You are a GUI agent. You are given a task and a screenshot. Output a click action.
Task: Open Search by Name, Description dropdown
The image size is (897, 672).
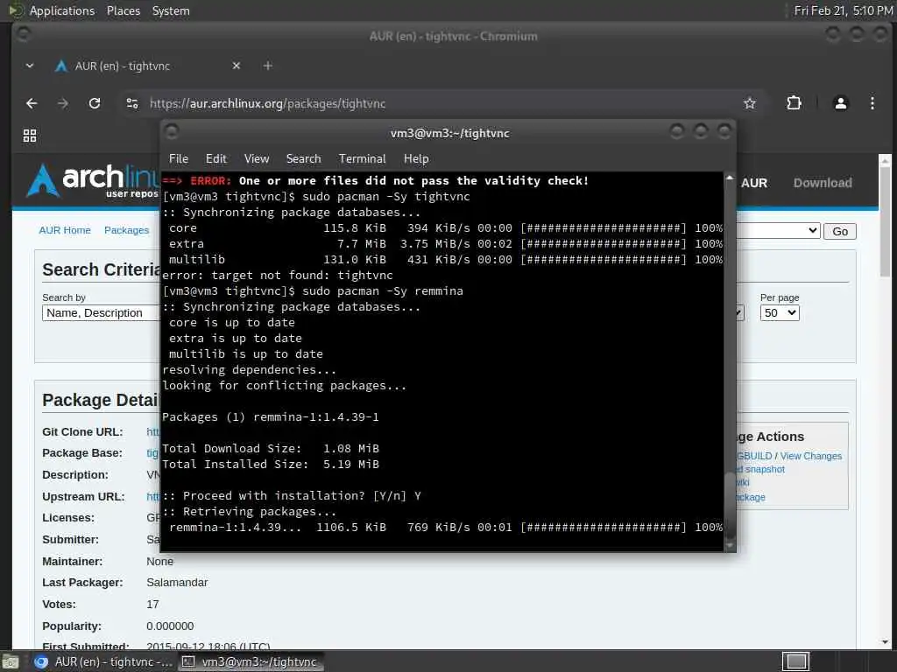coord(101,313)
